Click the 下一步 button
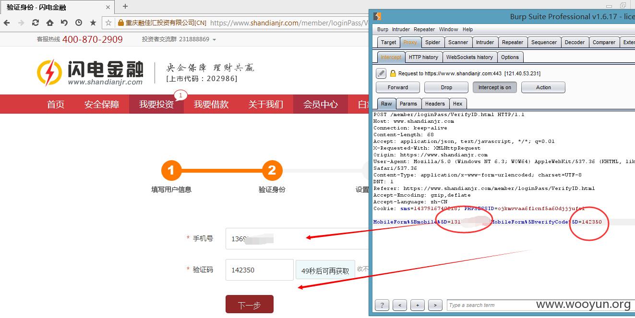The height and width of the screenshot is (318, 635). 249,305
